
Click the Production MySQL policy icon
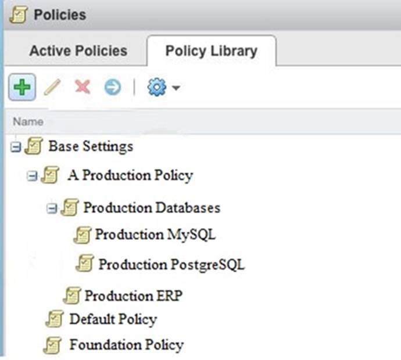click(x=83, y=235)
